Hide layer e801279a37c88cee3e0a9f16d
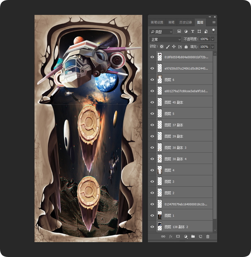 [x=152, y=91]
